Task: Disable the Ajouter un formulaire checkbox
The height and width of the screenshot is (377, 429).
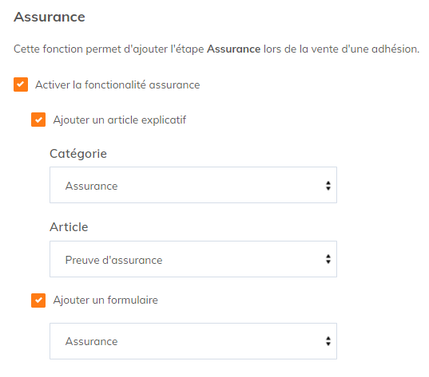Action: click(x=38, y=300)
